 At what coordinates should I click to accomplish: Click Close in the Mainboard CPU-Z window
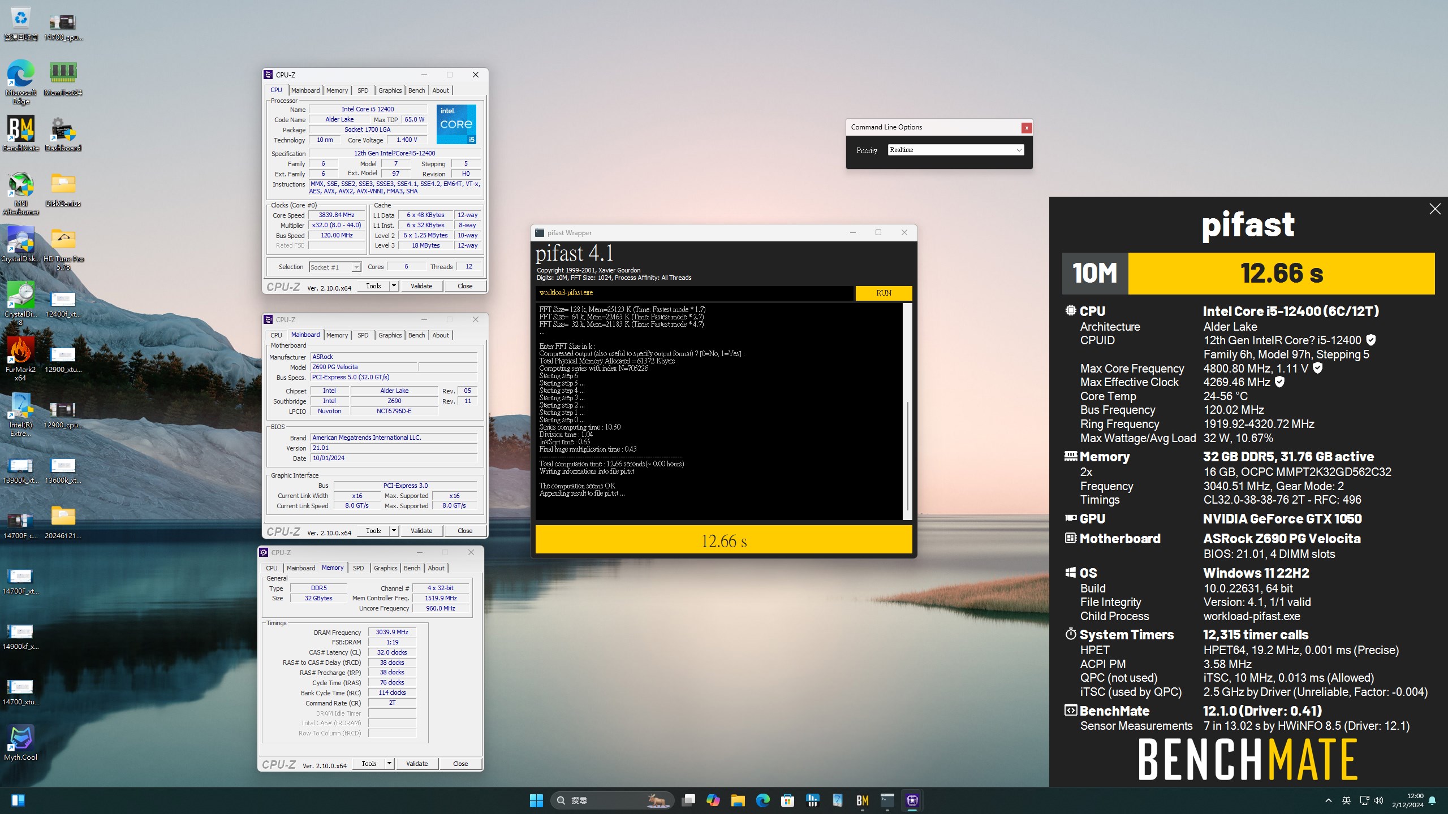[x=465, y=531]
